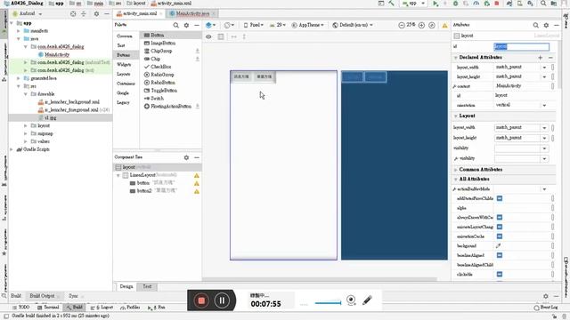The height and width of the screenshot is (320, 570).
Task: Open the Profile app gauge icon
Action: [x=476, y=4]
